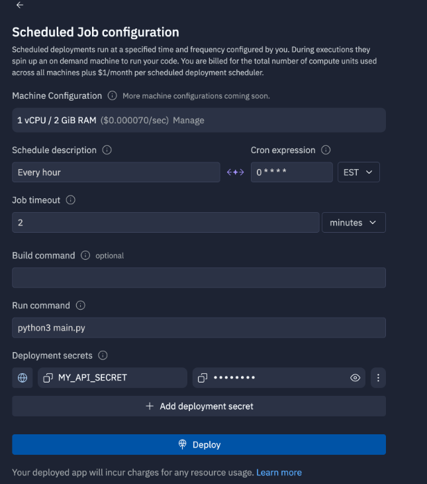Click Deployment secrets info icon

(103, 355)
